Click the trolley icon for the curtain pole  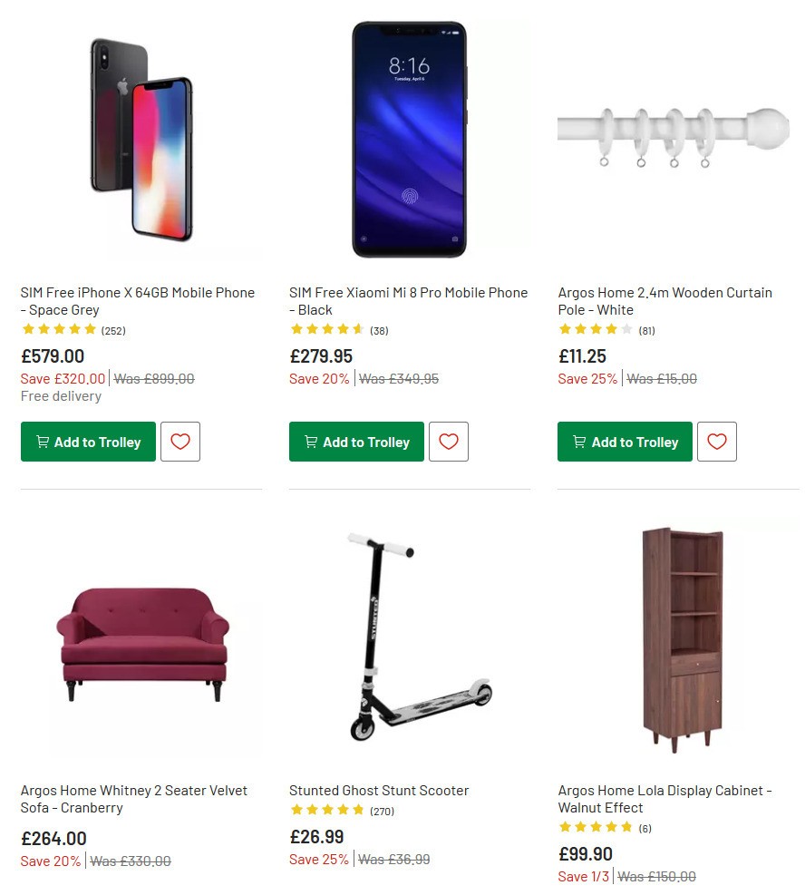[579, 442]
